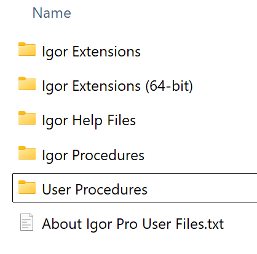This screenshot has width=257, height=254.
Task: Select the 'Igor Extensions (64-bit)' folder name
Action: 117,86
